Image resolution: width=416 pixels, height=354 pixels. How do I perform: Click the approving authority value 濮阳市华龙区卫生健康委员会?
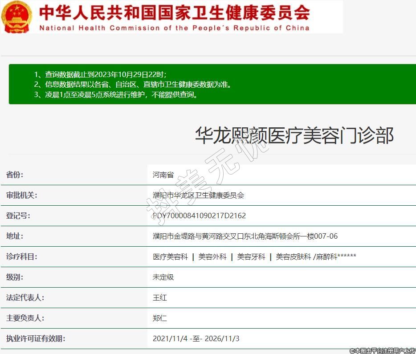(198, 195)
